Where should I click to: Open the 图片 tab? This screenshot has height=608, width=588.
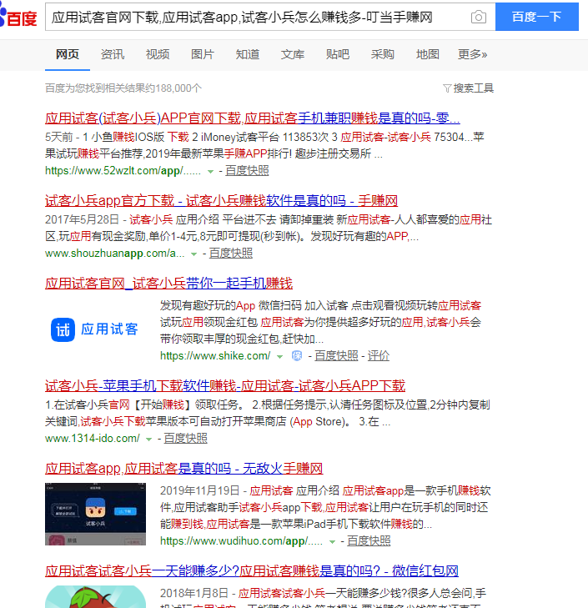click(x=203, y=54)
